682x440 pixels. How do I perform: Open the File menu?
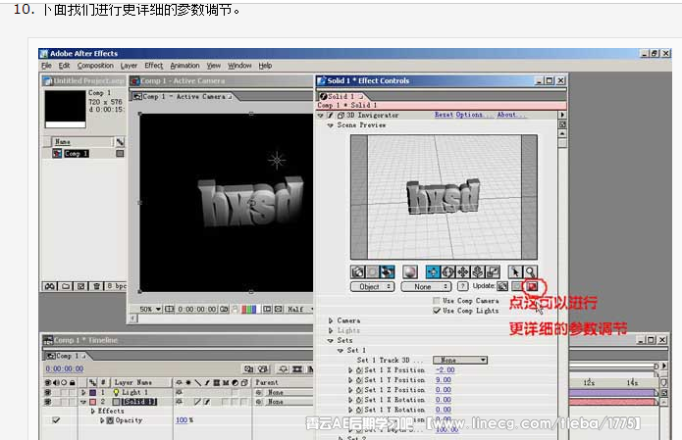[46, 66]
